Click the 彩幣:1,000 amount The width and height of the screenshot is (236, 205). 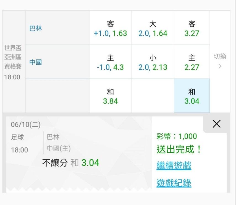click(177, 136)
